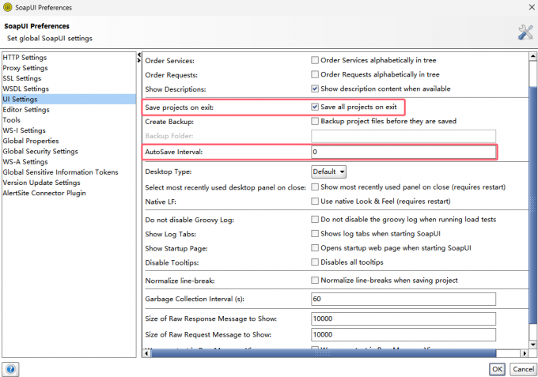Click Size of Raw Request Message field

[403, 334]
